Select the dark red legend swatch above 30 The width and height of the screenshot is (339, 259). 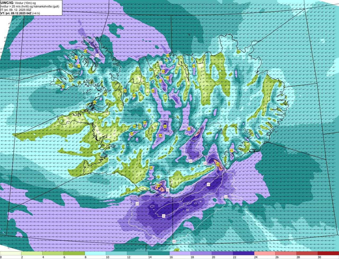click(328, 253)
